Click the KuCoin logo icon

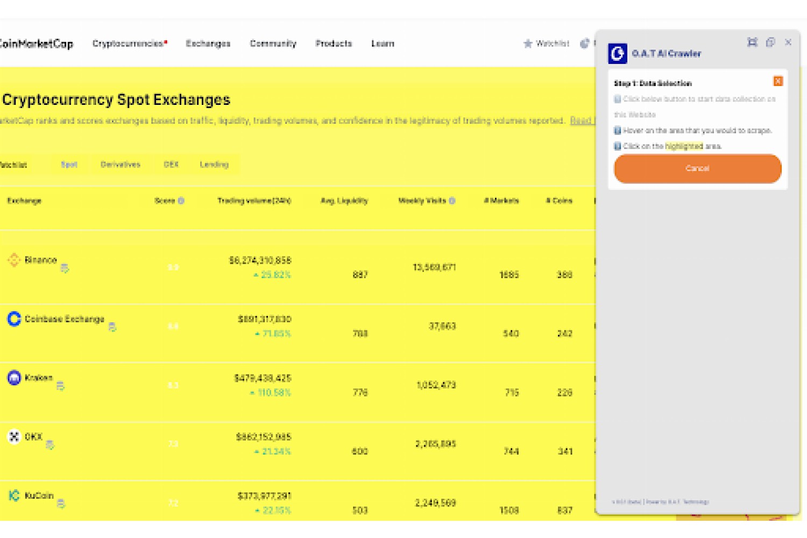[x=14, y=495]
